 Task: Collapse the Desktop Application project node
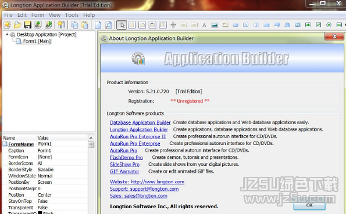click(6, 35)
